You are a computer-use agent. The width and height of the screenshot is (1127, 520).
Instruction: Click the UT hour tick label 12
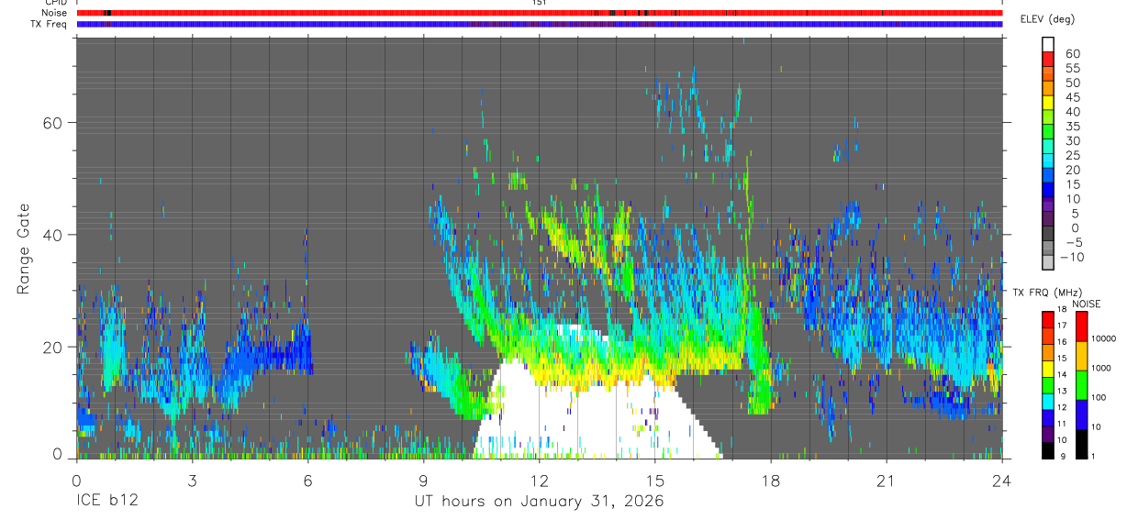click(539, 481)
